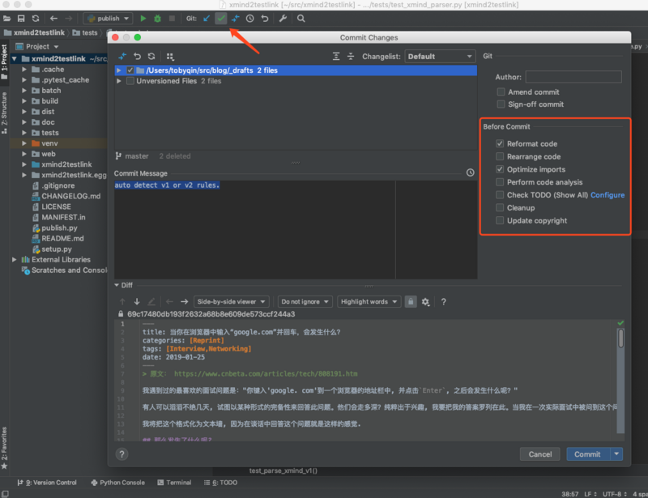Open the Favorites side tab
Image resolution: width=648 pixels, height=498 pixels.
click(4, 448)
